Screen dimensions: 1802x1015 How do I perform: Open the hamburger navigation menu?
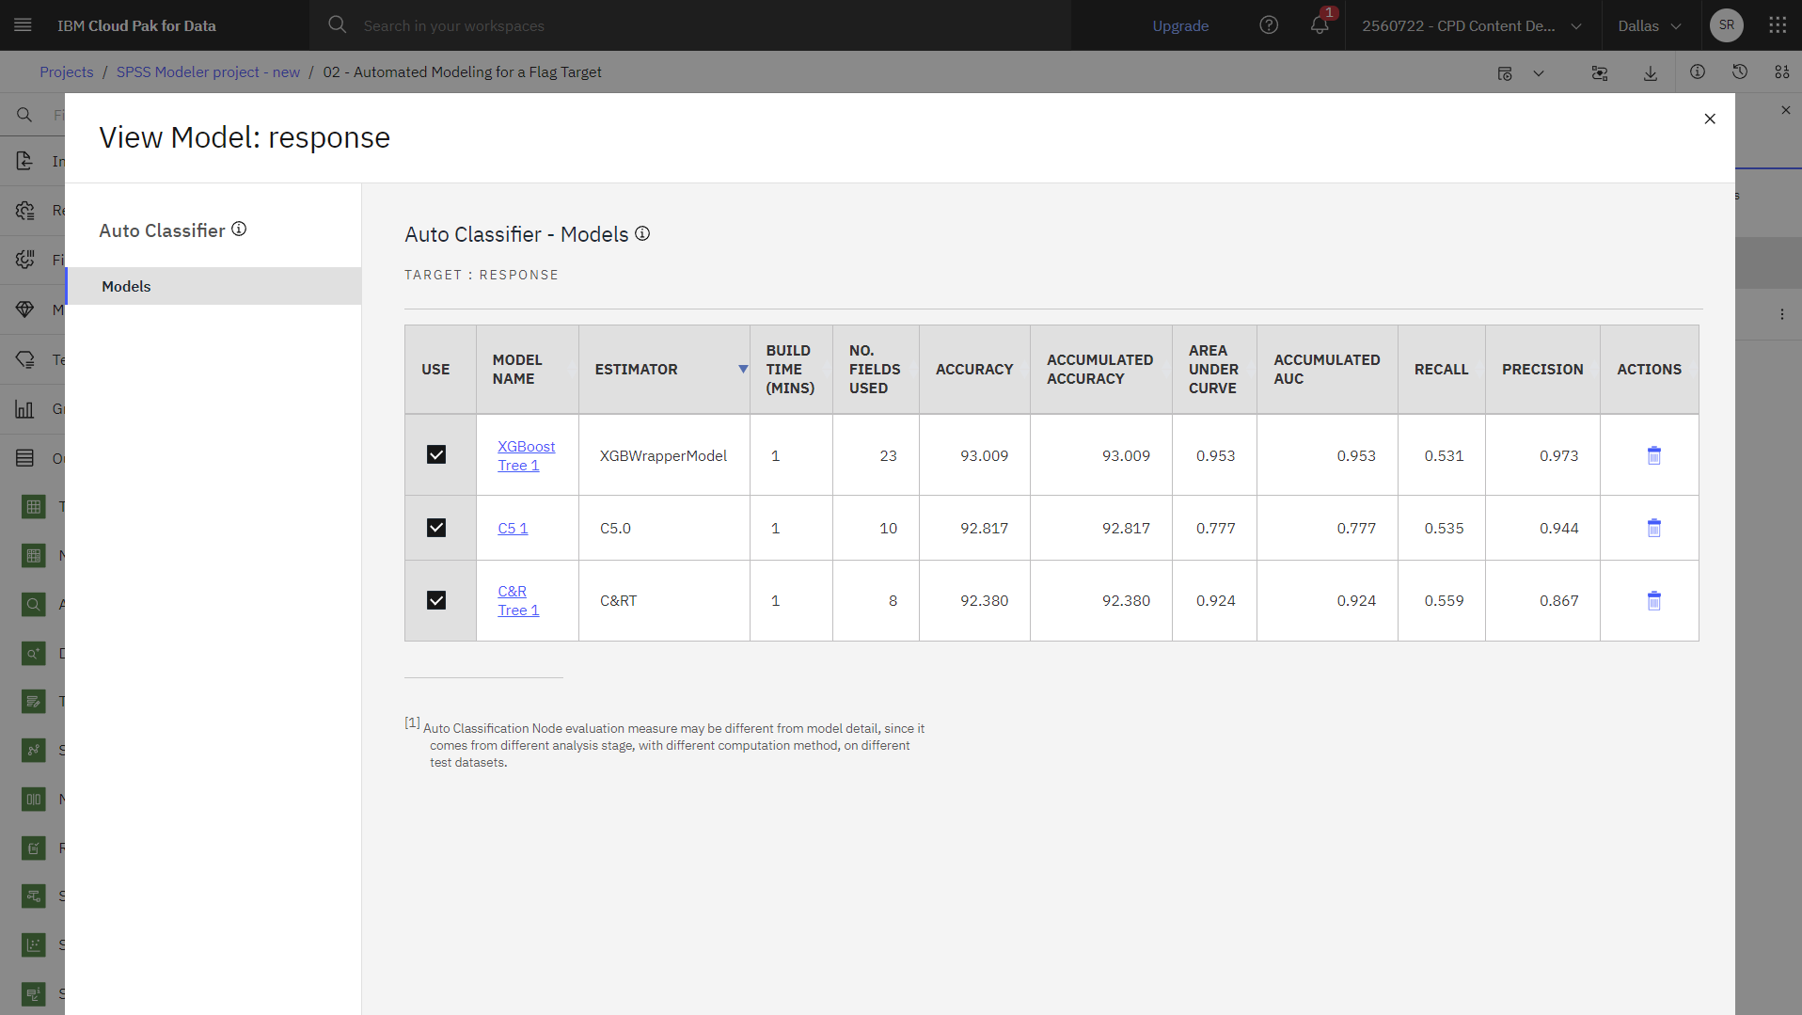click(x=24, y=25)
